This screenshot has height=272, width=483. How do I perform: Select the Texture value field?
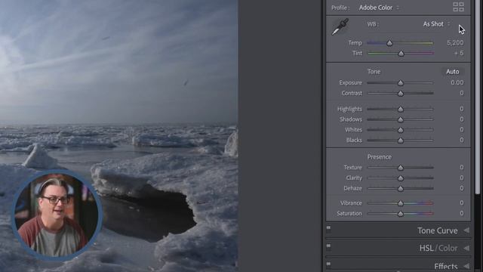point(461,168)
